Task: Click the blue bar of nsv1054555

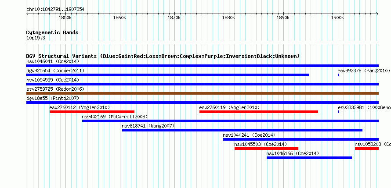Action: tap(203, 84)
